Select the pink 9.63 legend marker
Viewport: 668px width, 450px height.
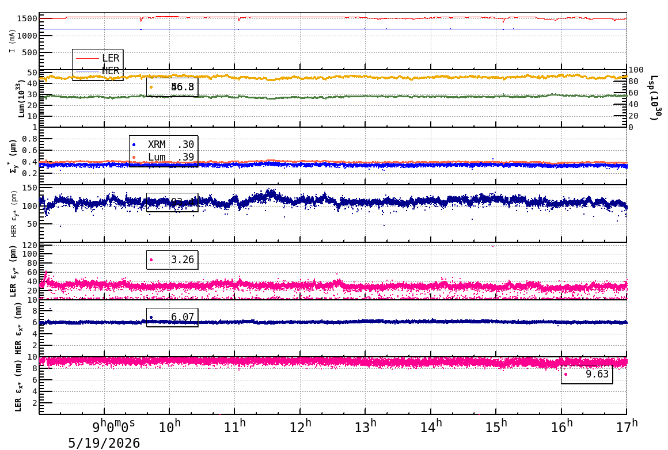coord(565,374)
